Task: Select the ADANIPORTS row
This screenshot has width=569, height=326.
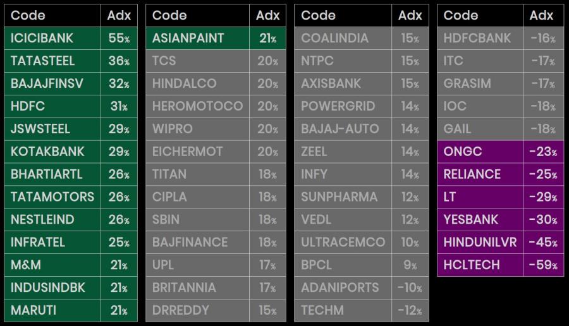Action: click(362, 287)
